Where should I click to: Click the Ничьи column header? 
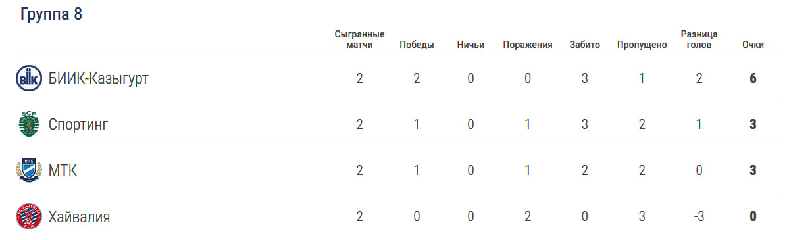pyautogui.click(x=470, y=45)
